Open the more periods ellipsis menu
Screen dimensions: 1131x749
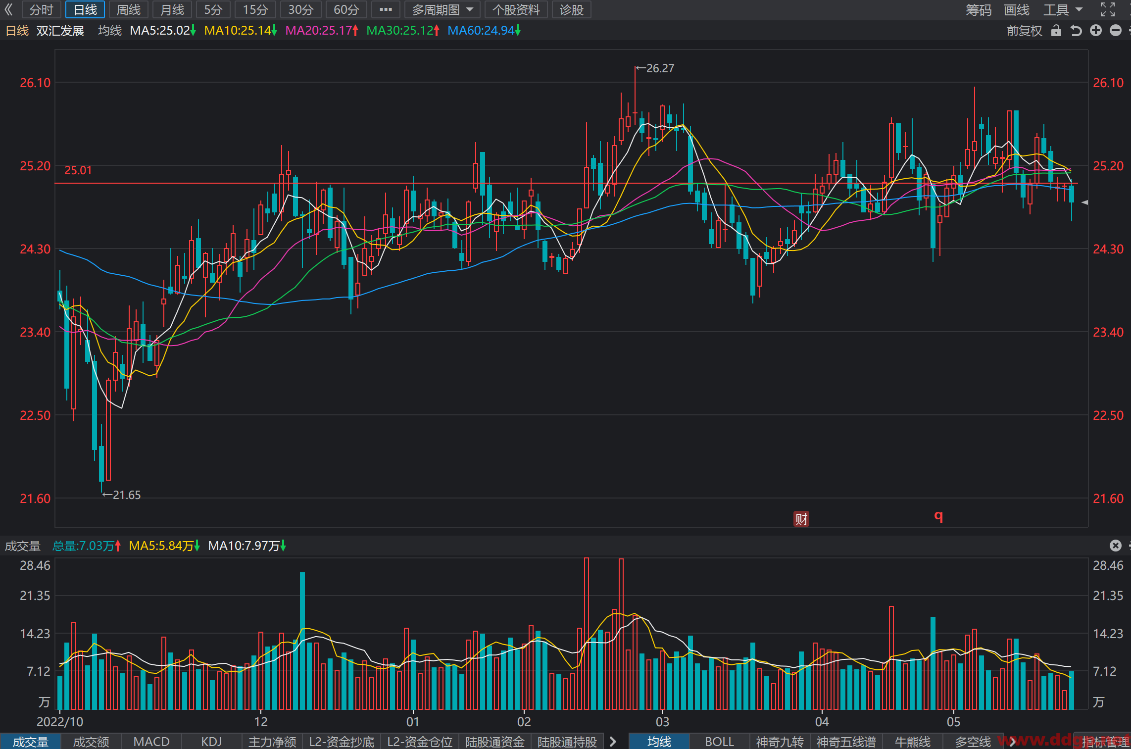pyautogui.click(x=386, y=9)
